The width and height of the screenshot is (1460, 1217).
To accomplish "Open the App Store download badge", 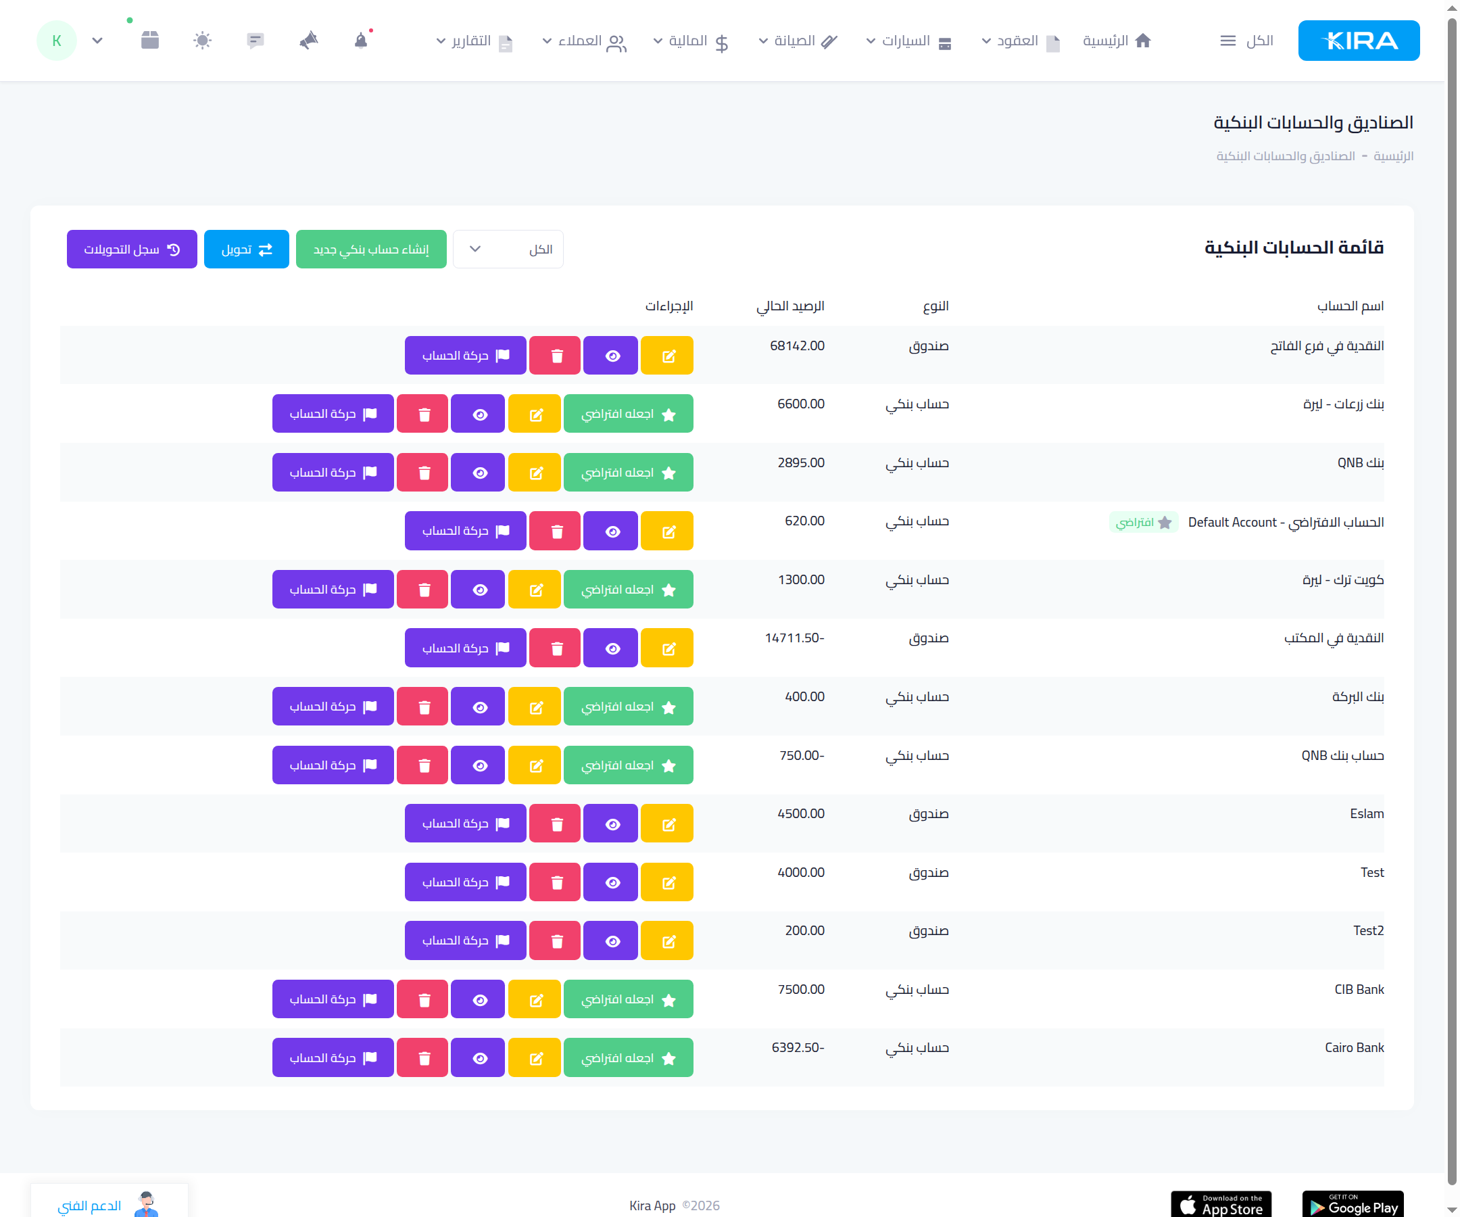I will click(1221, 1203).
